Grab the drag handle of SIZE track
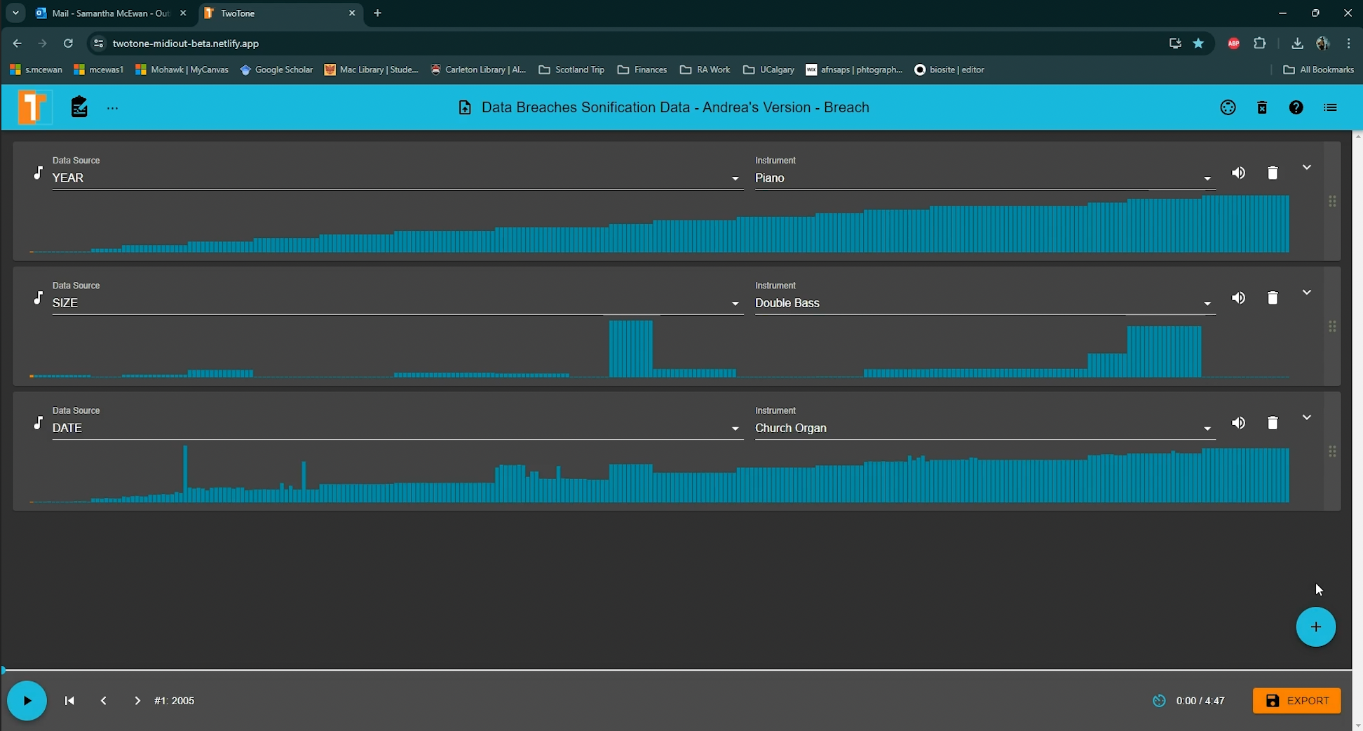Screen dimensions: 1363x731 [x=1332, y=326]
